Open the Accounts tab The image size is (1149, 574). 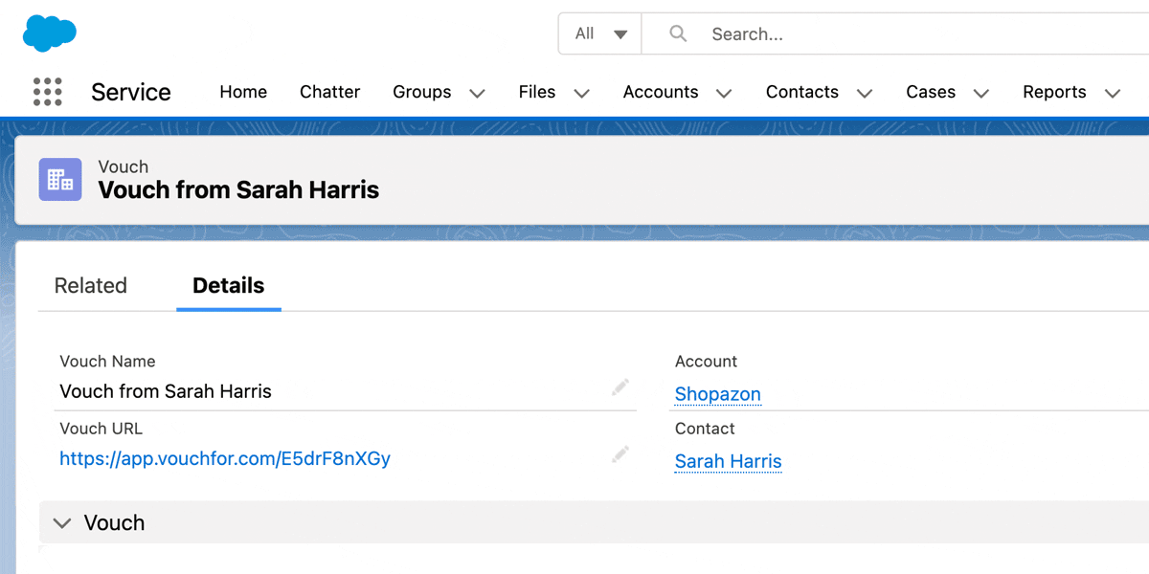point(661,92)
